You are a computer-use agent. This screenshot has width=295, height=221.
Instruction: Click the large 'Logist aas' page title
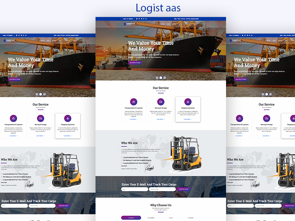158,8
